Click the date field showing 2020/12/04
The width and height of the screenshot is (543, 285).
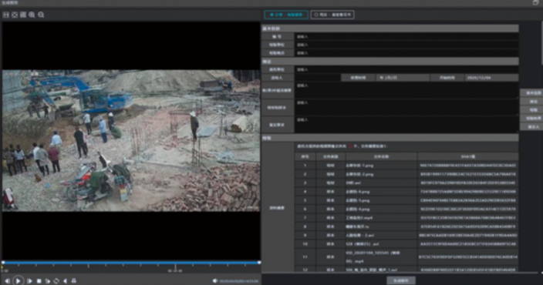point(491,78)
